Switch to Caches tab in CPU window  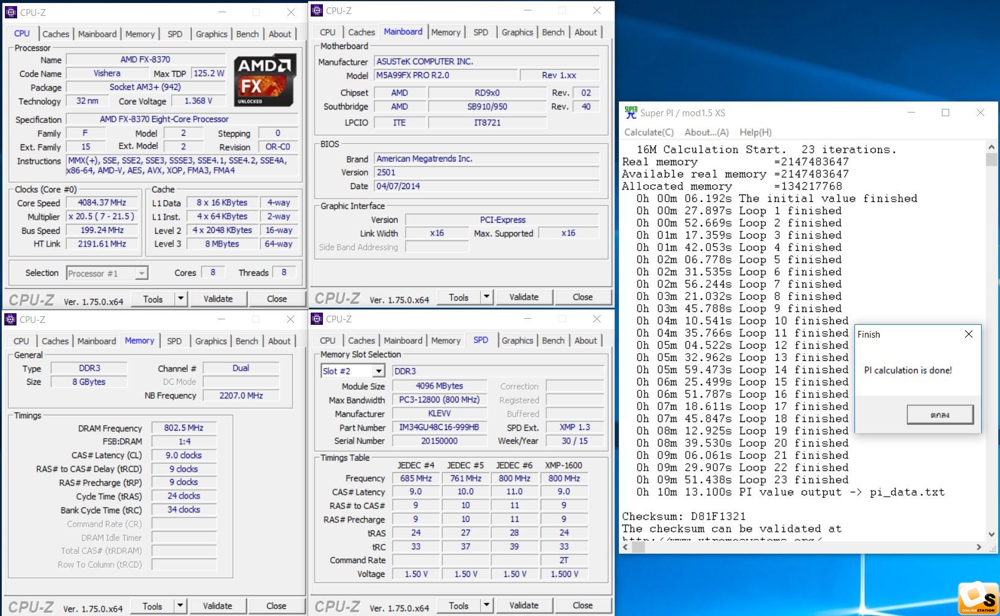point(56,34)
